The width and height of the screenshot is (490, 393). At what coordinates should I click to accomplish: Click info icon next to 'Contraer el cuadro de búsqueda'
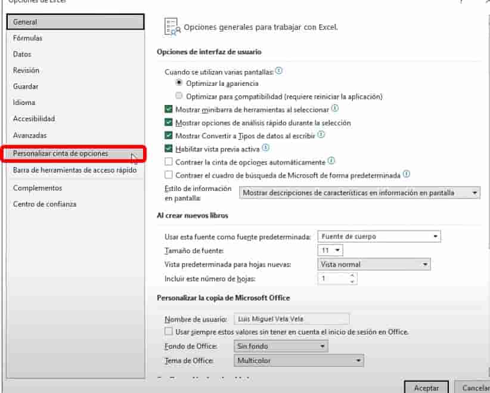click(x=407, y=174)
